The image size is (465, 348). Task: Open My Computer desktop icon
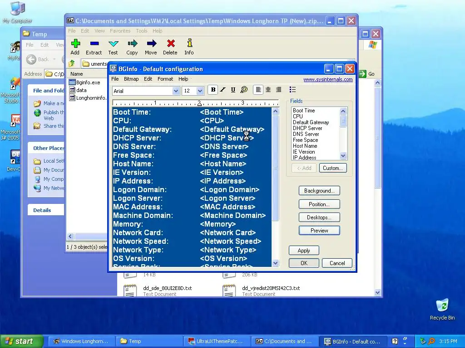[x=18, y=12]
